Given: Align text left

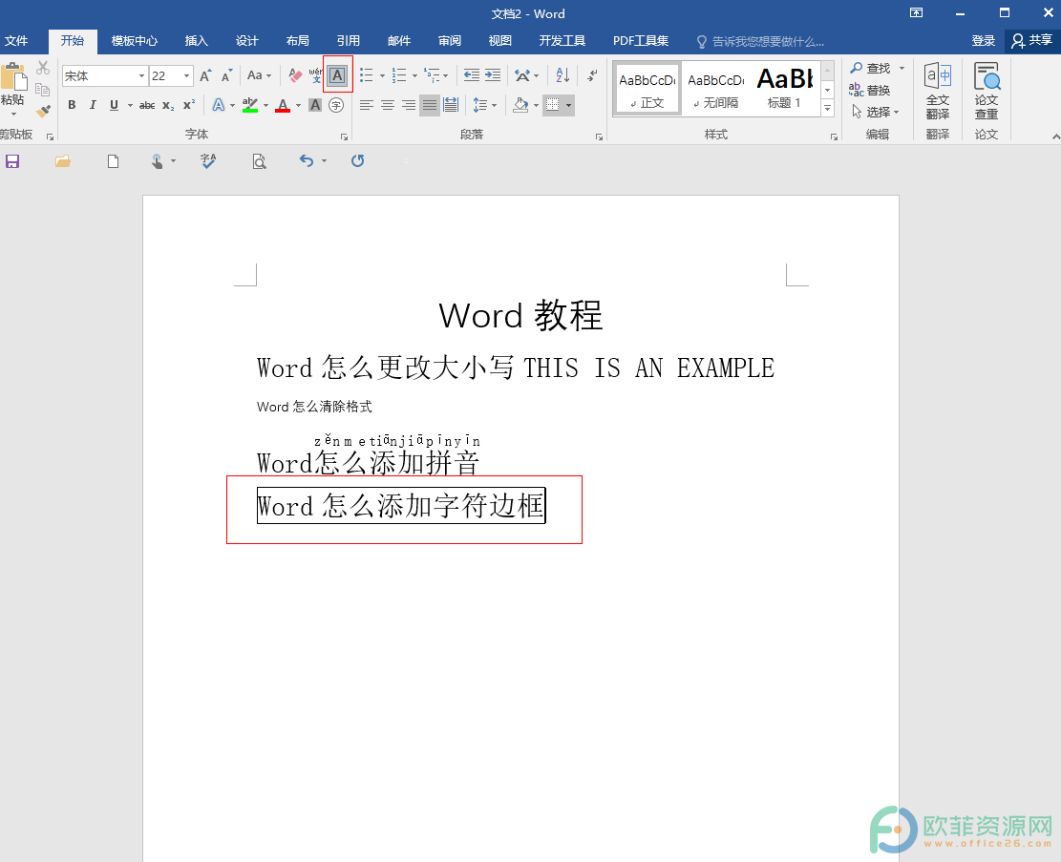Looking at the screenshot, I should point(366,105).
